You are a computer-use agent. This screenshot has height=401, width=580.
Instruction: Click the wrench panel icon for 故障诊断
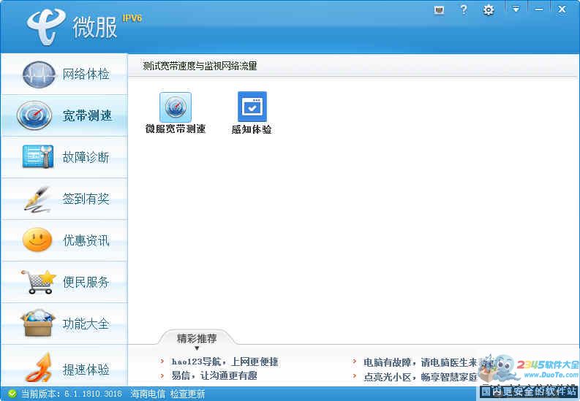tap(38, 156)
